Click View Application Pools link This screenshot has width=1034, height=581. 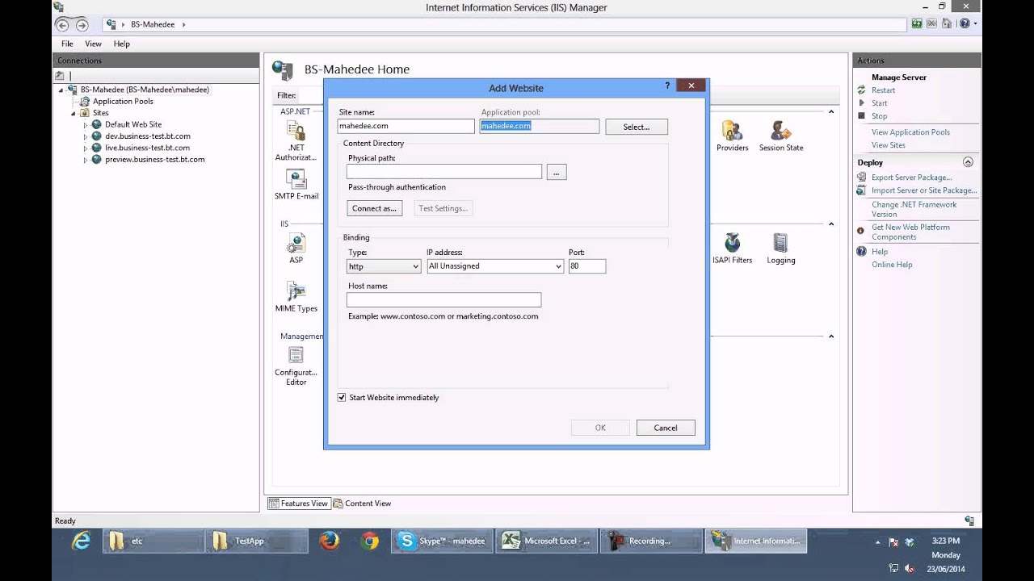click(x=910, y=132)
